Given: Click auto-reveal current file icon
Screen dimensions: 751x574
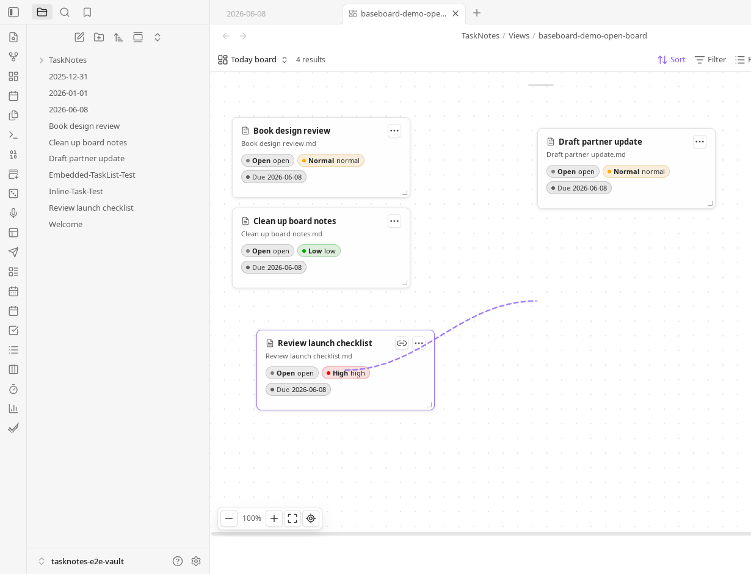Looking at the screenshot, I should (138, 37).
